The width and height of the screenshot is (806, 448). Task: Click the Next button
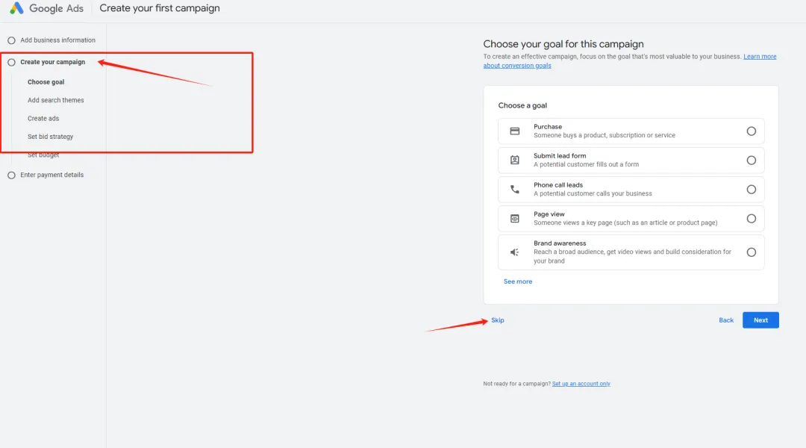click(760, 320)
